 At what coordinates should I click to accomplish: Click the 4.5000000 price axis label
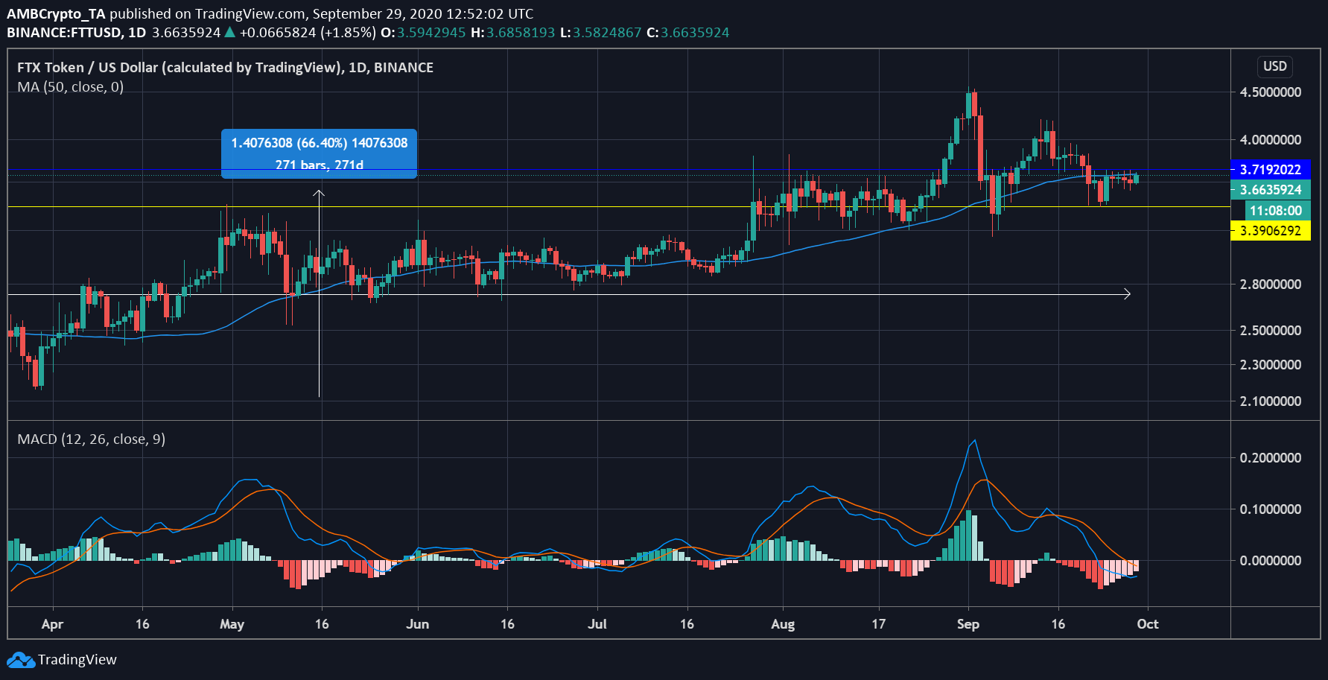[1270, 92]
